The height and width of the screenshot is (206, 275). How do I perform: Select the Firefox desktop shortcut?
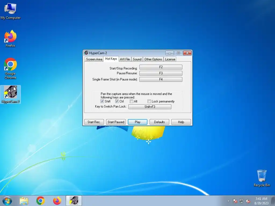pos(10,39)
